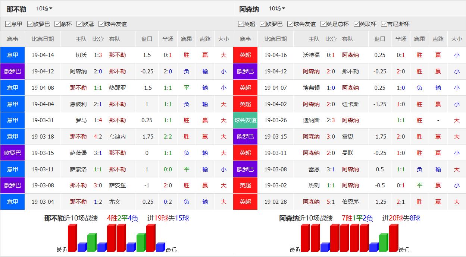This screenshot has width=466, height=257.
Task: Click the 球会友谊 badge in the 19-03-26 row
Action: pos(245,120)
